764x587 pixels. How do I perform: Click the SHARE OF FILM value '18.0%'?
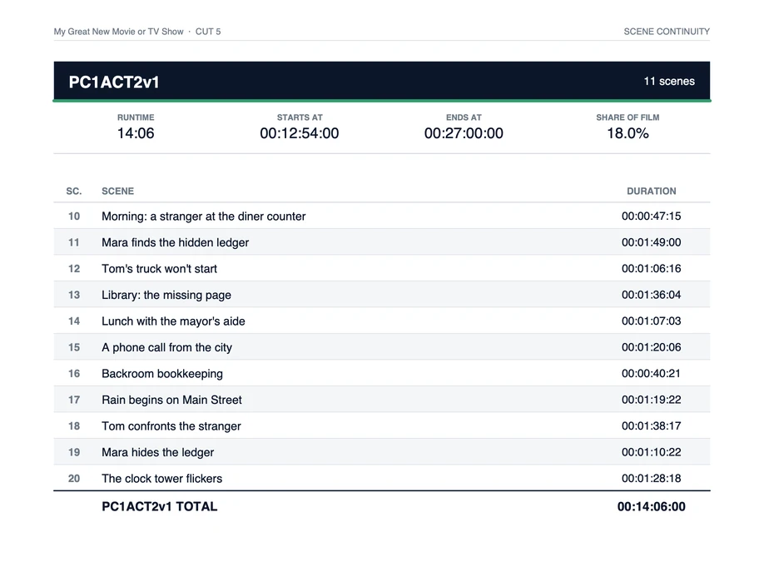[x=628, y=133]
